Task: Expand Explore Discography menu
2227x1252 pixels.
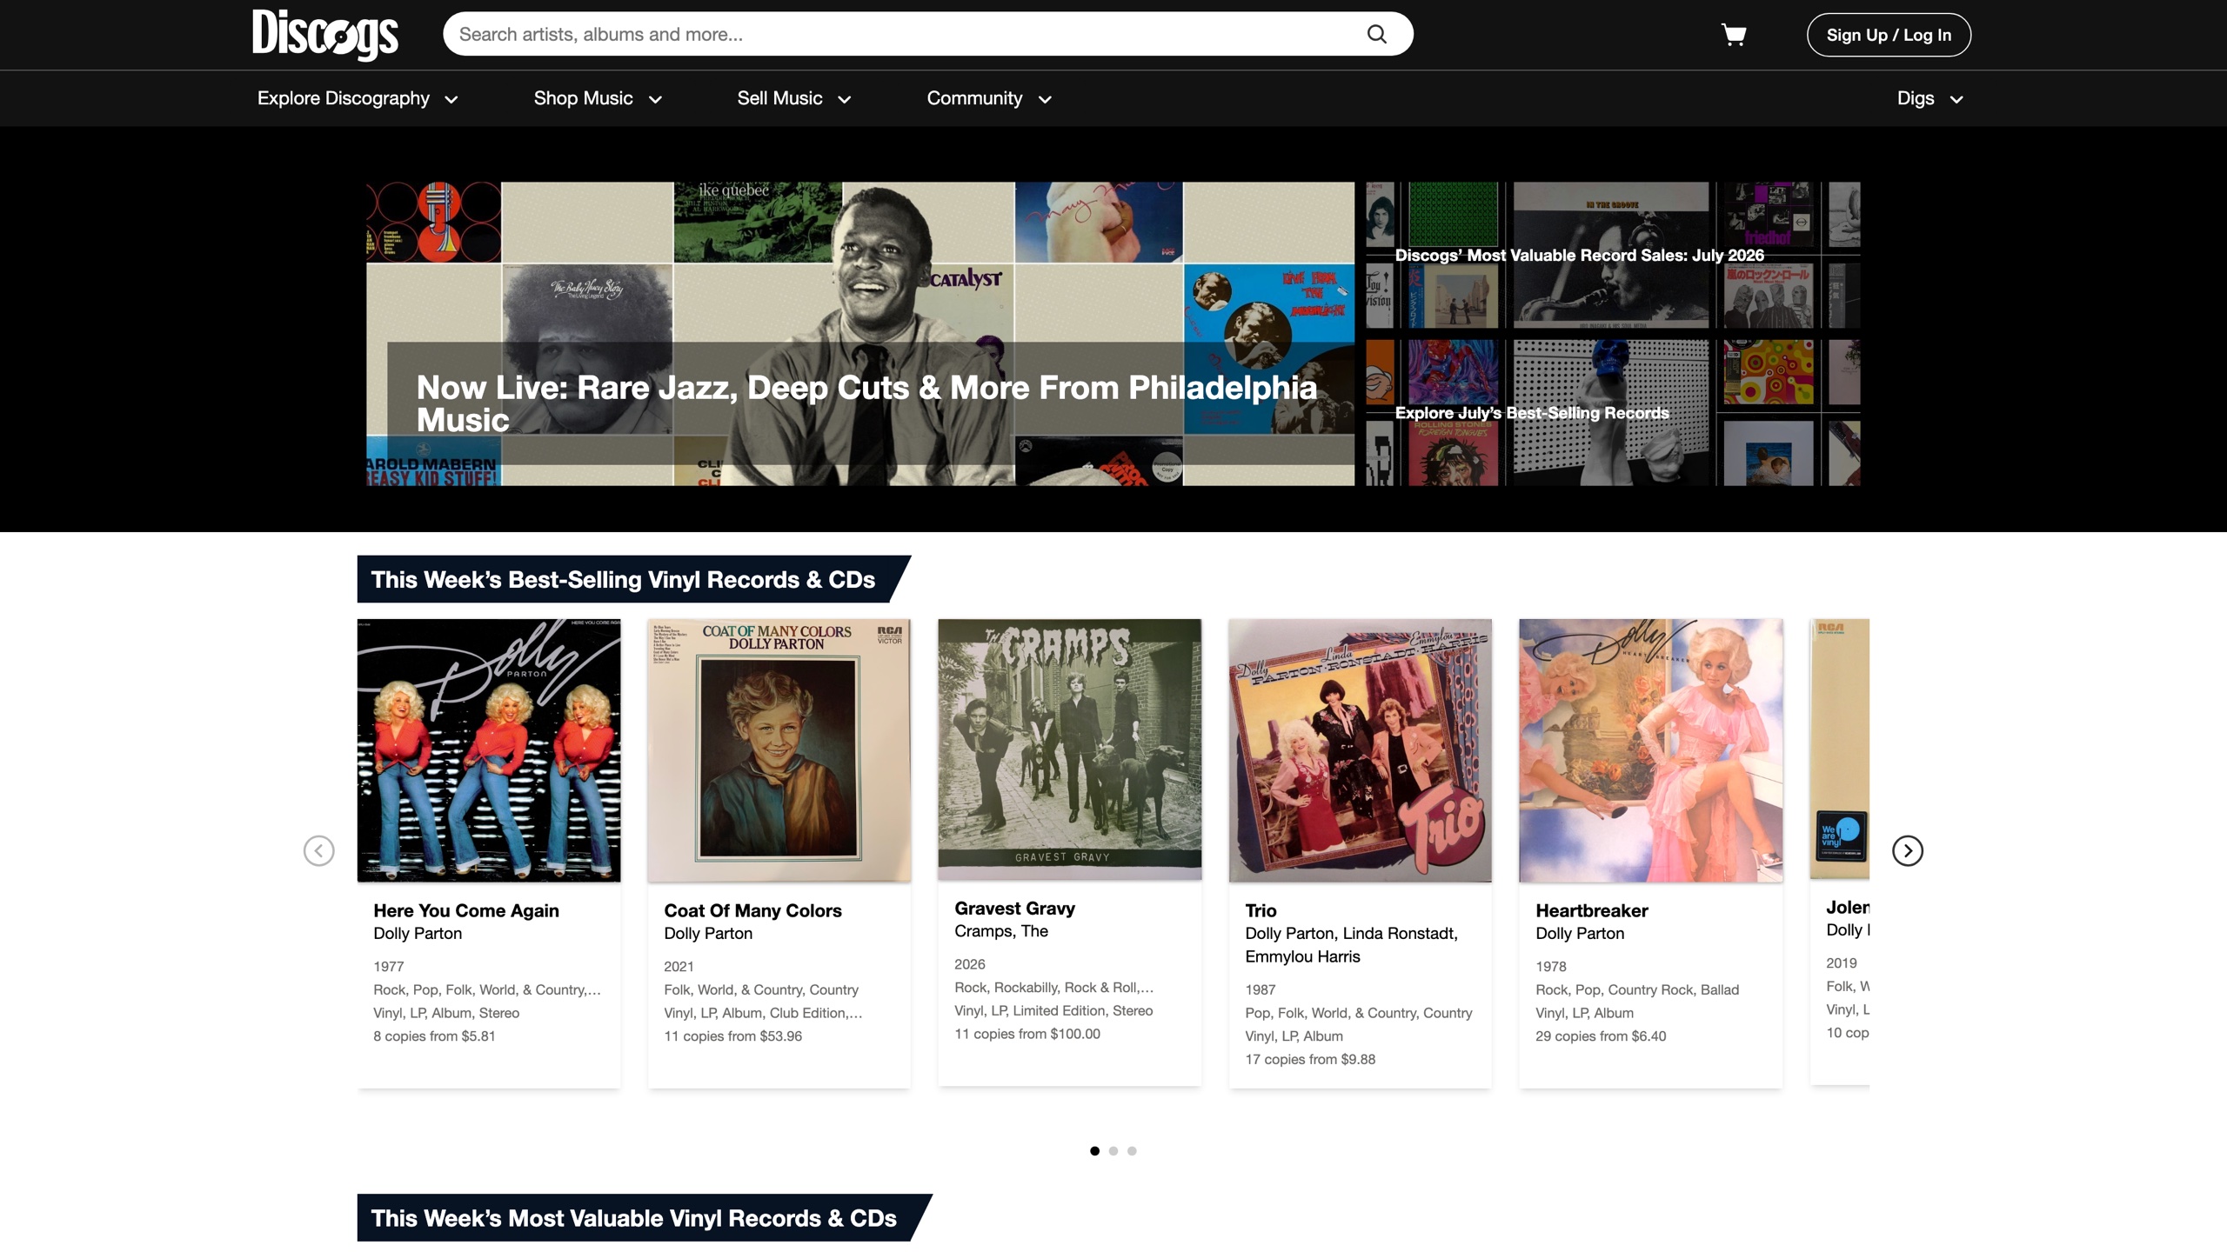Action: coord(358,98)
